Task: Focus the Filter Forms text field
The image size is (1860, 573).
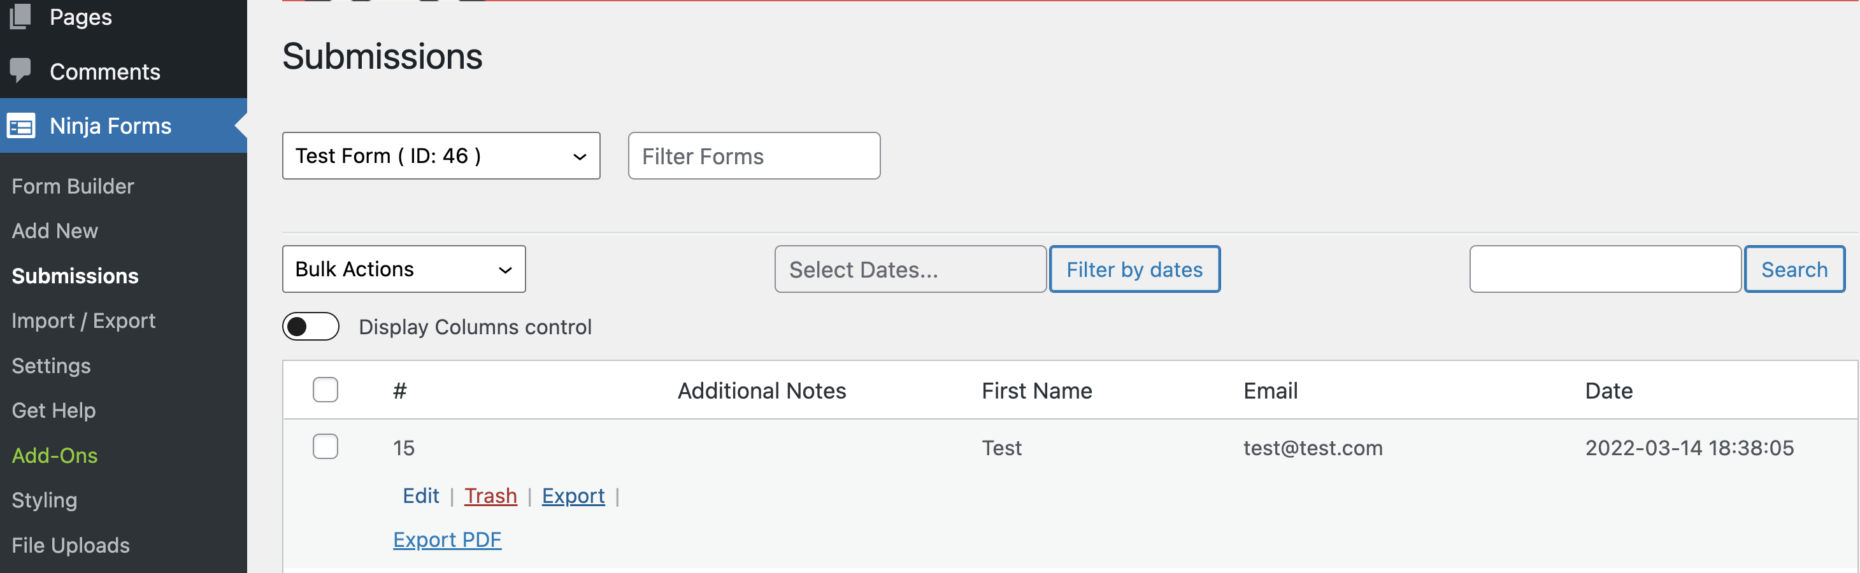Action: tap(754, 156)
